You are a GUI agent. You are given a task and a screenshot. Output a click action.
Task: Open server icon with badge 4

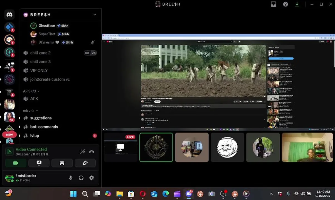click(x=9, y=92)
